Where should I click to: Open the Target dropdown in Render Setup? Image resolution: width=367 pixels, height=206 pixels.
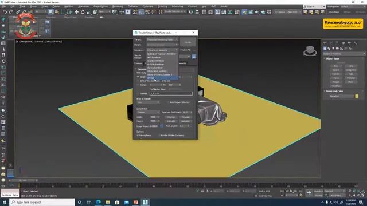[162, 39]
